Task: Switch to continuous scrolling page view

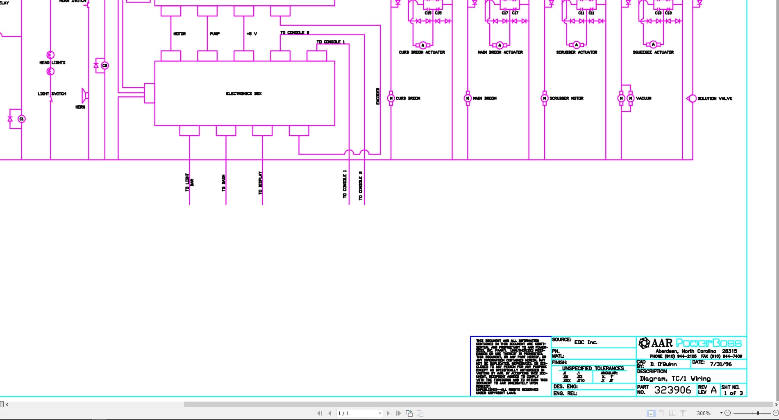Action: pos(661,413)
